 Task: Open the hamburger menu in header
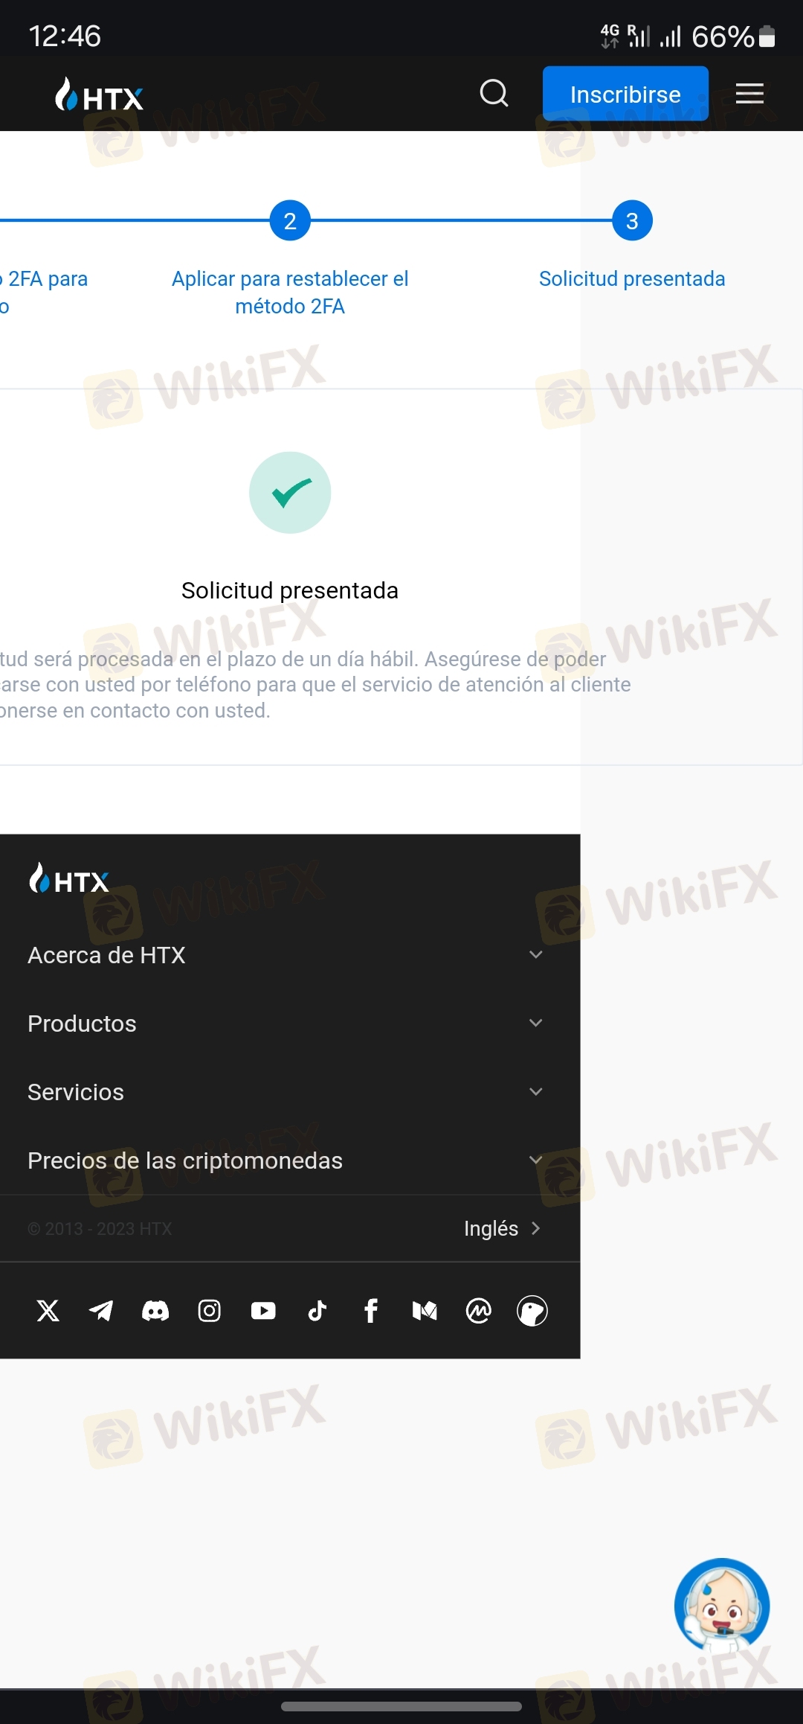(749, 94)
